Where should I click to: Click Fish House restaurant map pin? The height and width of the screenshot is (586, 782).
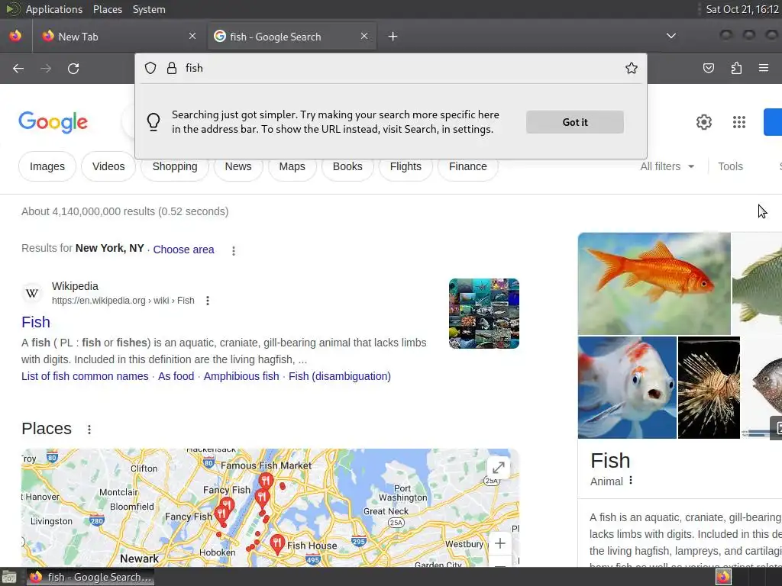click(x=277, y=543)
